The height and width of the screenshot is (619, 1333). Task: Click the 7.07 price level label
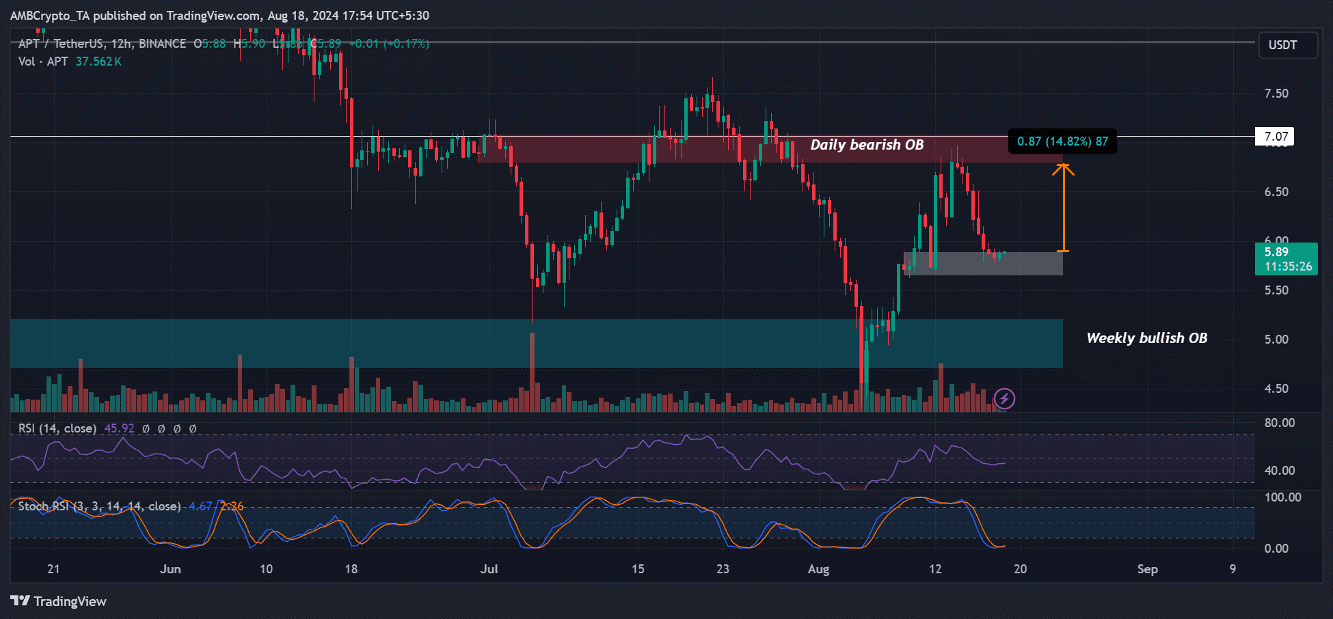1276,137
